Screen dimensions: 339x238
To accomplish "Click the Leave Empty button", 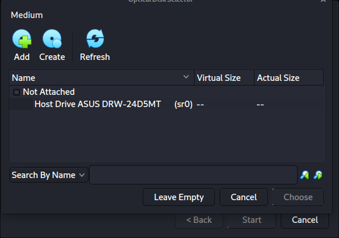I will tap(179, 197).
